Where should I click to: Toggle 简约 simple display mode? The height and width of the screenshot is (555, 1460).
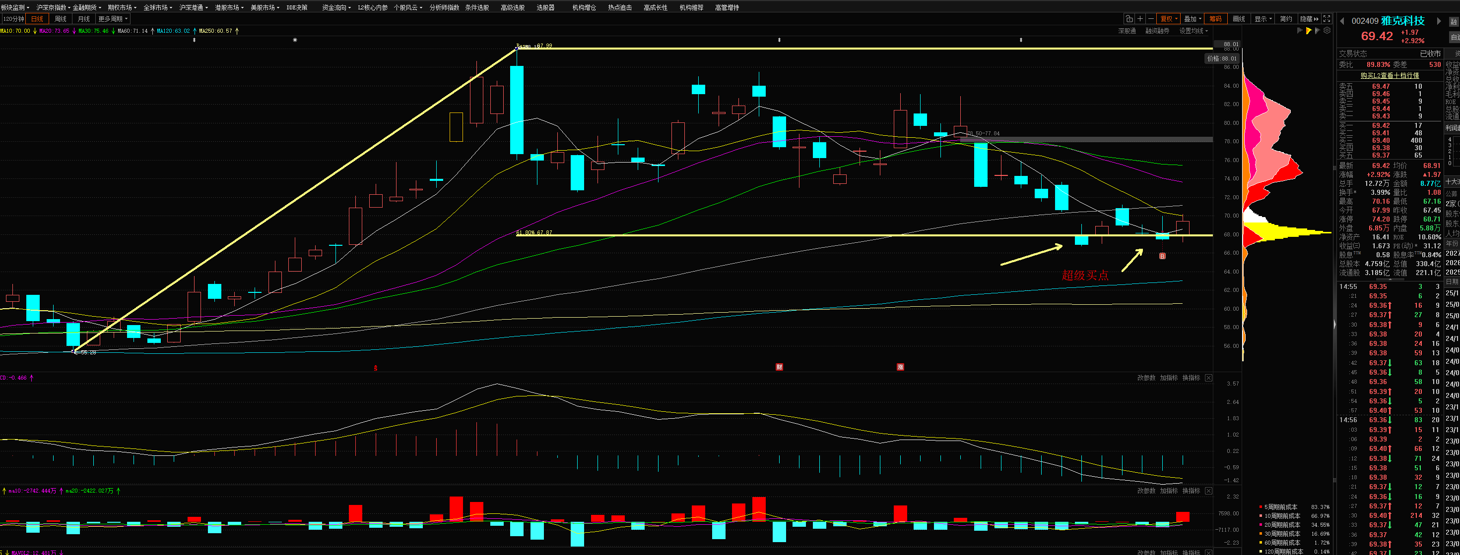1286,19
